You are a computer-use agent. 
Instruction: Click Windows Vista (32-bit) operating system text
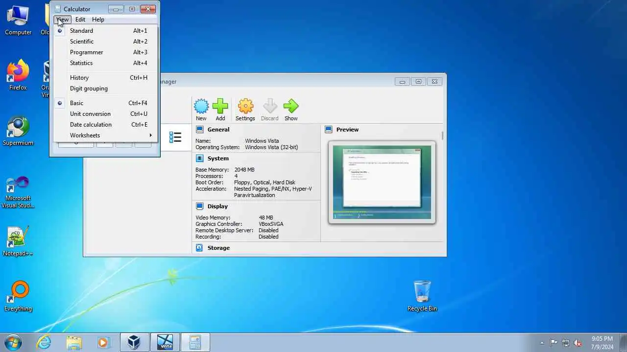[x=271, y=147]
